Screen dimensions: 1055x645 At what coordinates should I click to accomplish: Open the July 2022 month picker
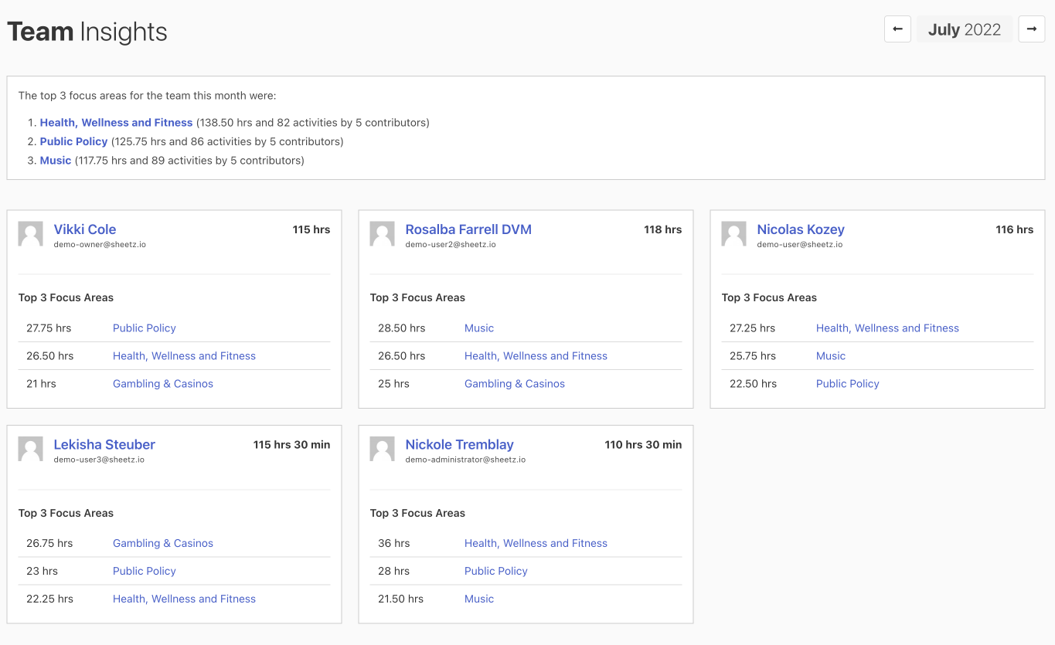[964, 29]
